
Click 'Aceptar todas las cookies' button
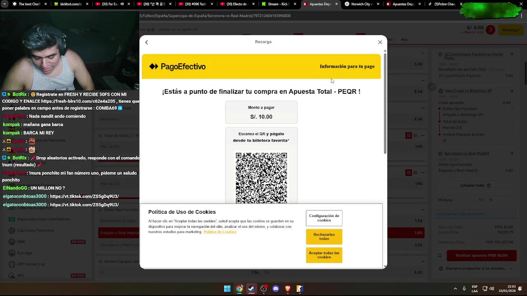[x=324, y=255]
